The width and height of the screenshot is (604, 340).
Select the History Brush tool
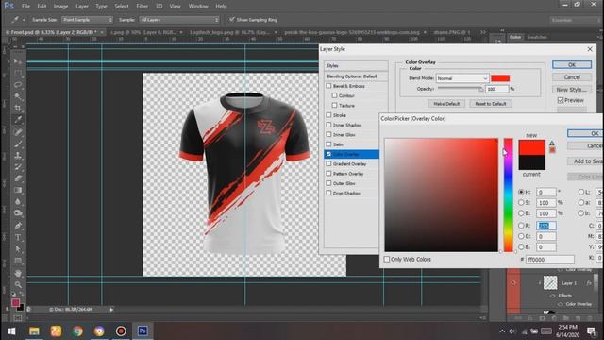pos(18,167)
